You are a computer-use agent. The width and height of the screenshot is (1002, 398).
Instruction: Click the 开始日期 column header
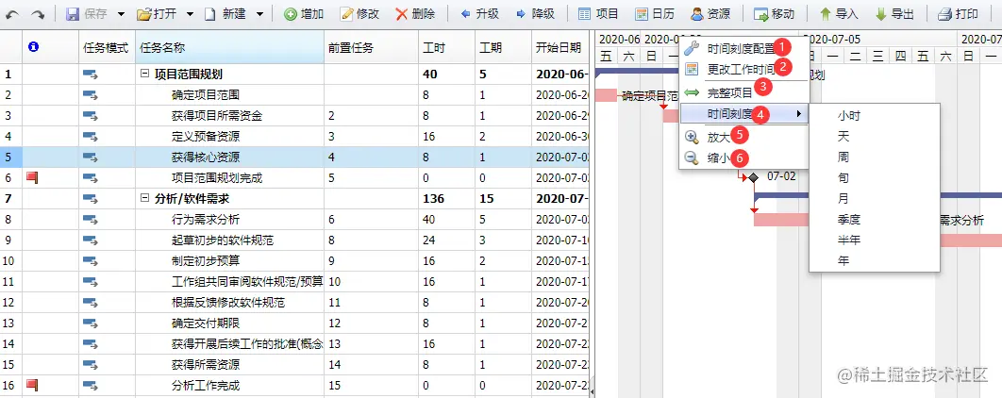pos(559,47)
